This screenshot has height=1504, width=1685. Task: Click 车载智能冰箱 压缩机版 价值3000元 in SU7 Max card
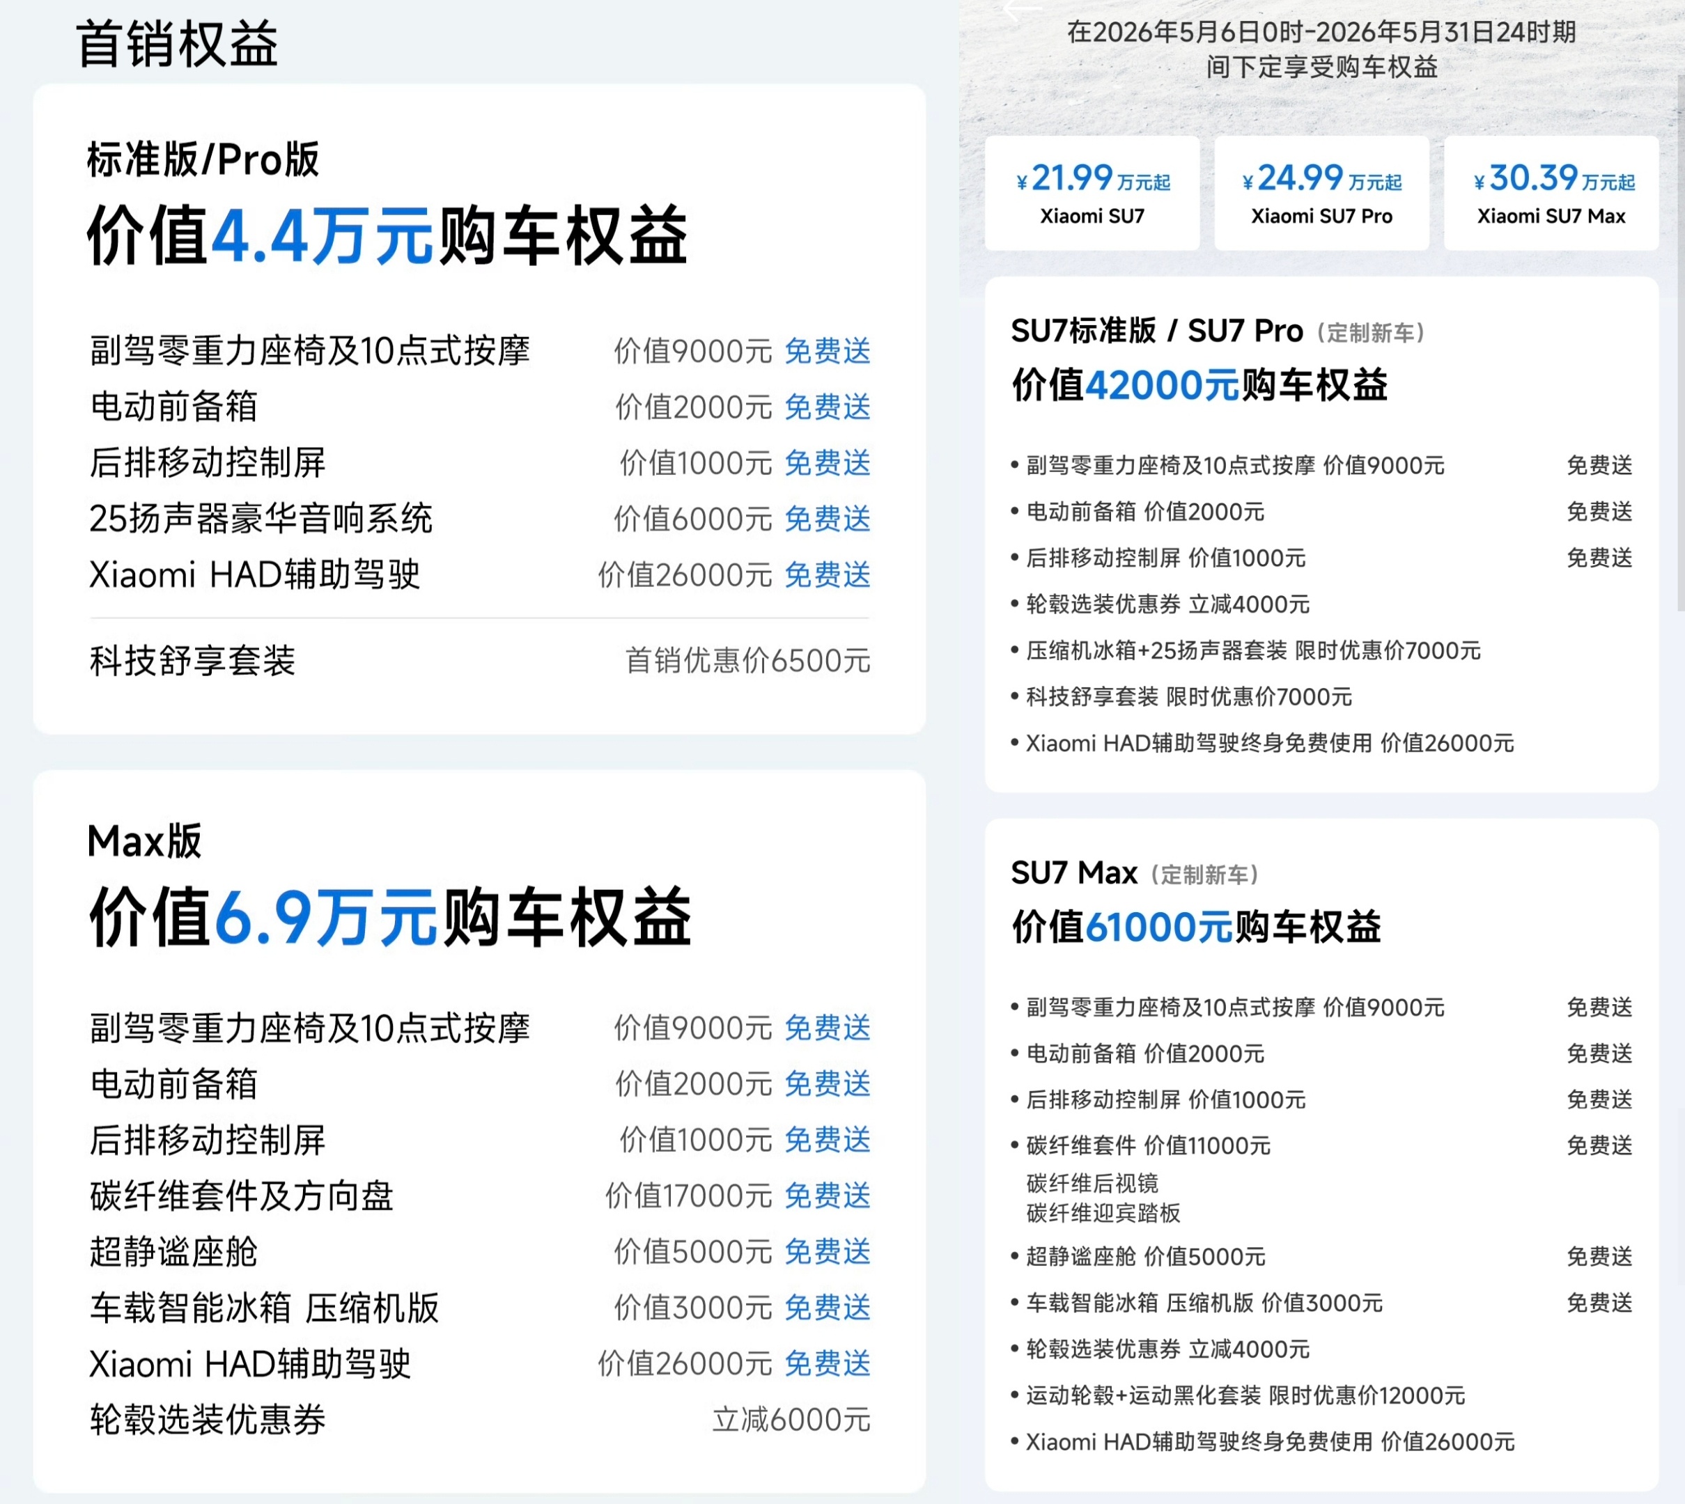(x=1204, y=1303)
